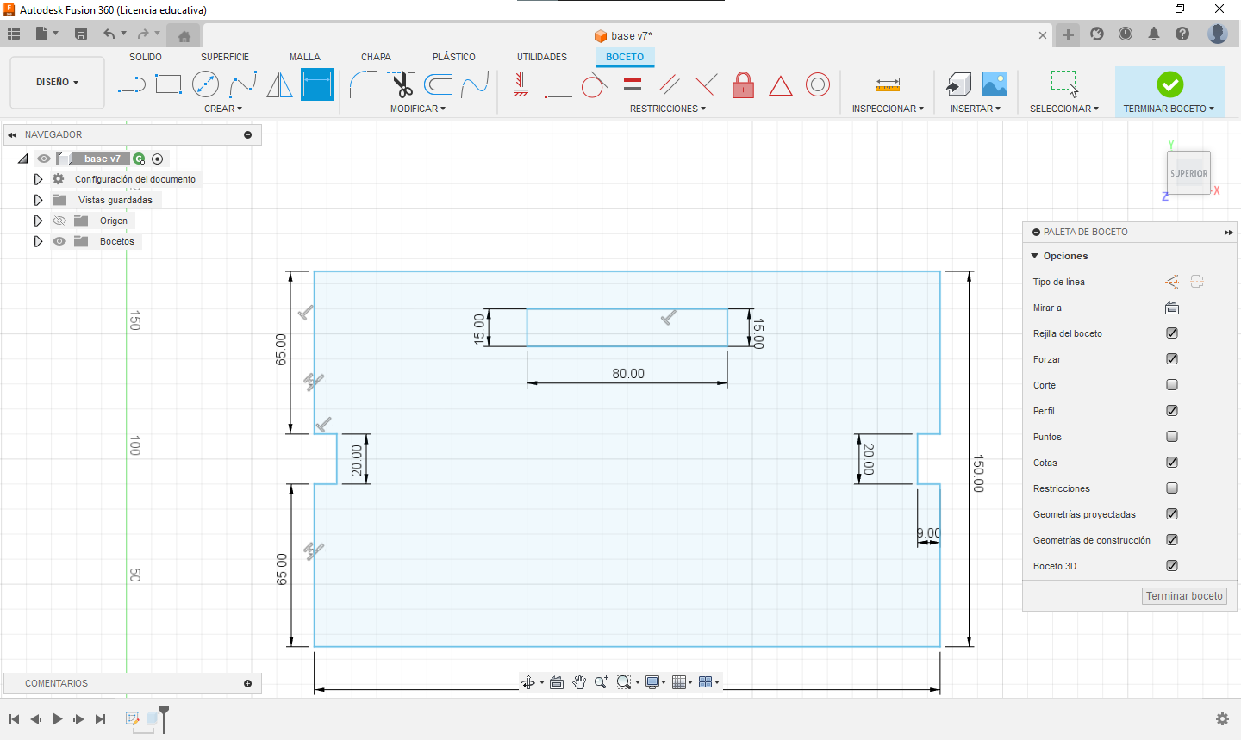Open the UTILIDADES tab
Screen dimensions: 1241x740
pyautogui.click(x=542, y=57)
